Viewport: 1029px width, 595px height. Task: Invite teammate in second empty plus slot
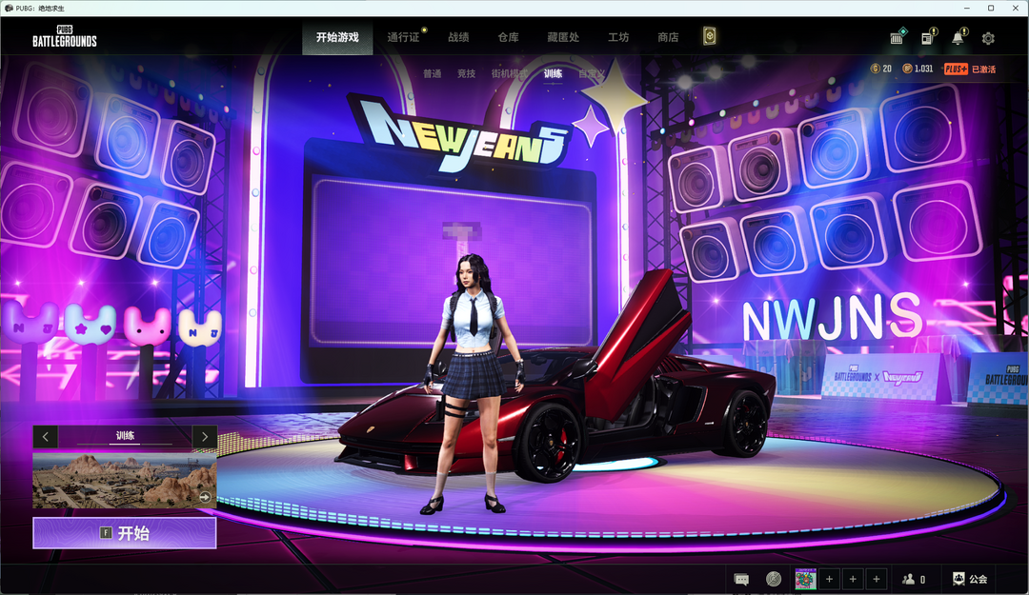[x=853, y=579]
